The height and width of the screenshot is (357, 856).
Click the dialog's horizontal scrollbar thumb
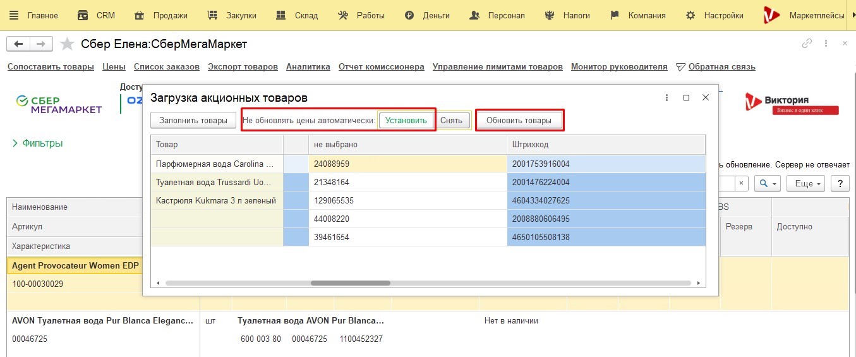[351, 283]
